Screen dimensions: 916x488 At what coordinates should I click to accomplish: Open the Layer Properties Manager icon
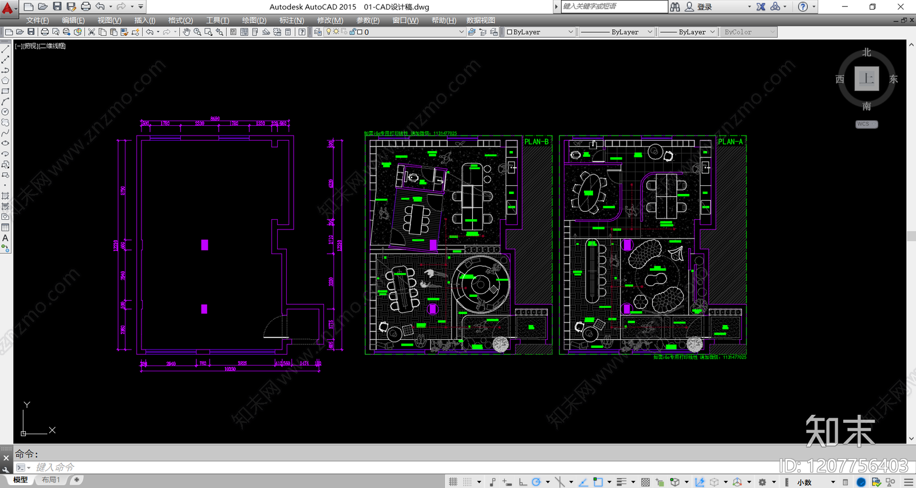[x=318, y=32]
